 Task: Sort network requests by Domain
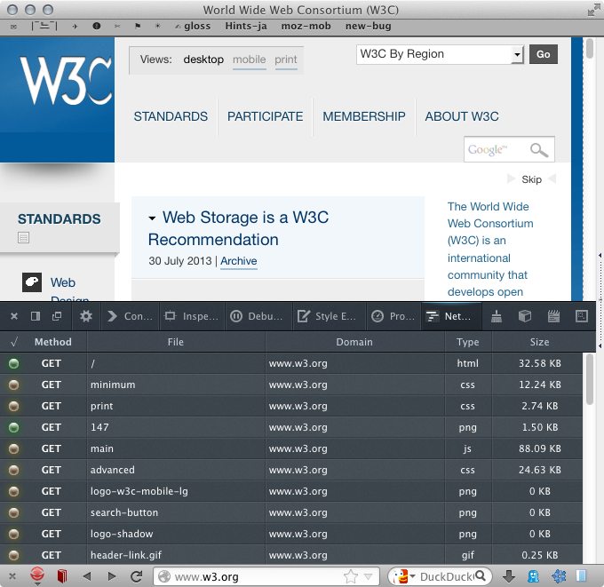(x=354, y=342)
